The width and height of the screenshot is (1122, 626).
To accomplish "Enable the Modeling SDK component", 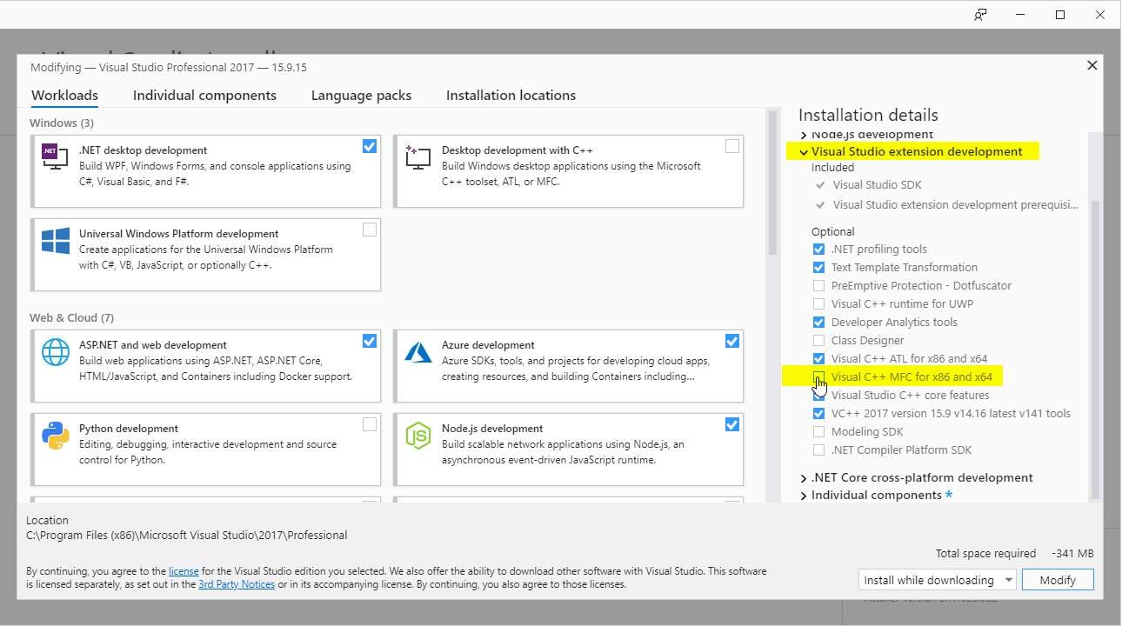I will (x=818, y=432).
